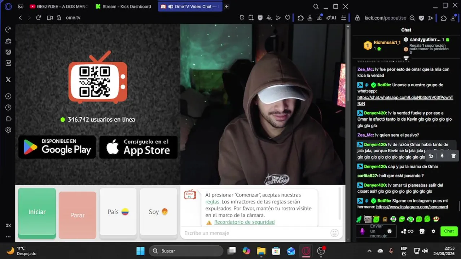Open the sidebar history clock icon
Viewport: 461px width, 259px height.
coord(8,108)
